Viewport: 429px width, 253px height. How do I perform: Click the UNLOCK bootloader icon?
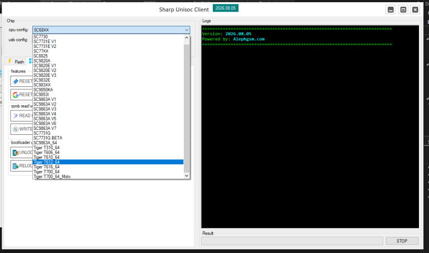pos(16,153)
